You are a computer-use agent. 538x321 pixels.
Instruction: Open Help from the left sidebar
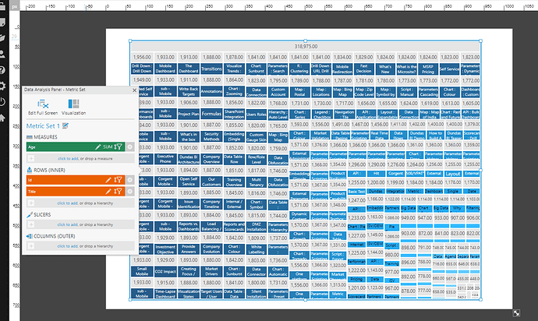pos(2,70)
